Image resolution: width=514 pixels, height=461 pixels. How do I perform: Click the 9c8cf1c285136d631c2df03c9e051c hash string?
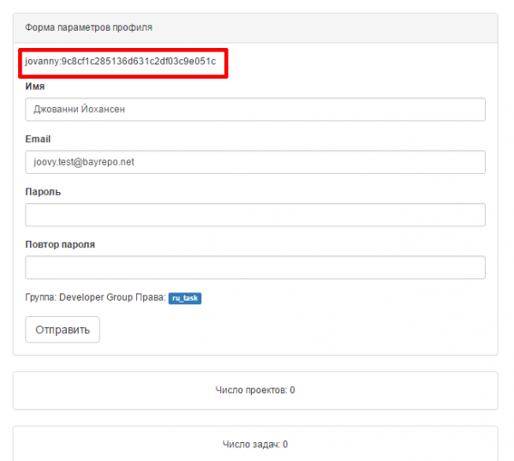(139, 62)
